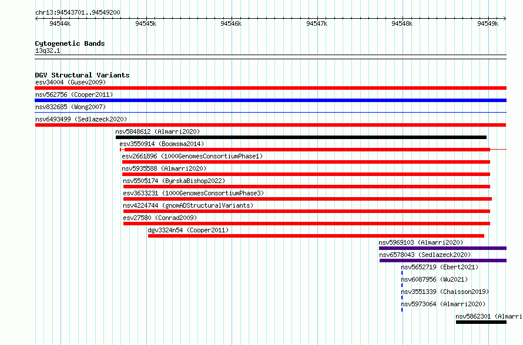The width and height of the screenshot is (523, 345).
Task: Open nsv3551339 (Chaisson2019) variant label
Action: point(445,292)
